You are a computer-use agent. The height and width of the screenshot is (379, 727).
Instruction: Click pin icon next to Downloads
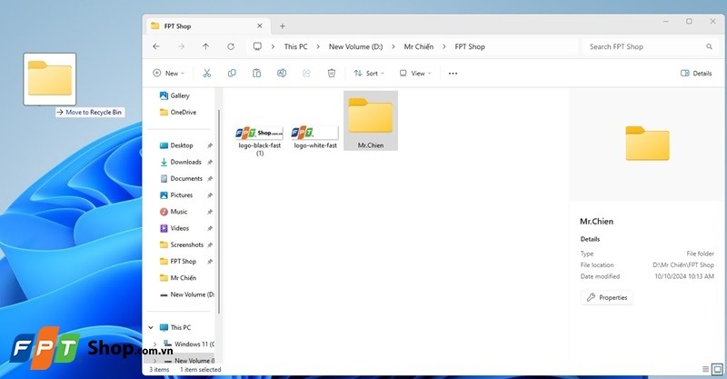pyautogui.click(x=210, y=163)
